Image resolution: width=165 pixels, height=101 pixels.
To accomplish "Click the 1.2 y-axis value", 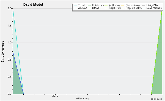I will (10, 43).
